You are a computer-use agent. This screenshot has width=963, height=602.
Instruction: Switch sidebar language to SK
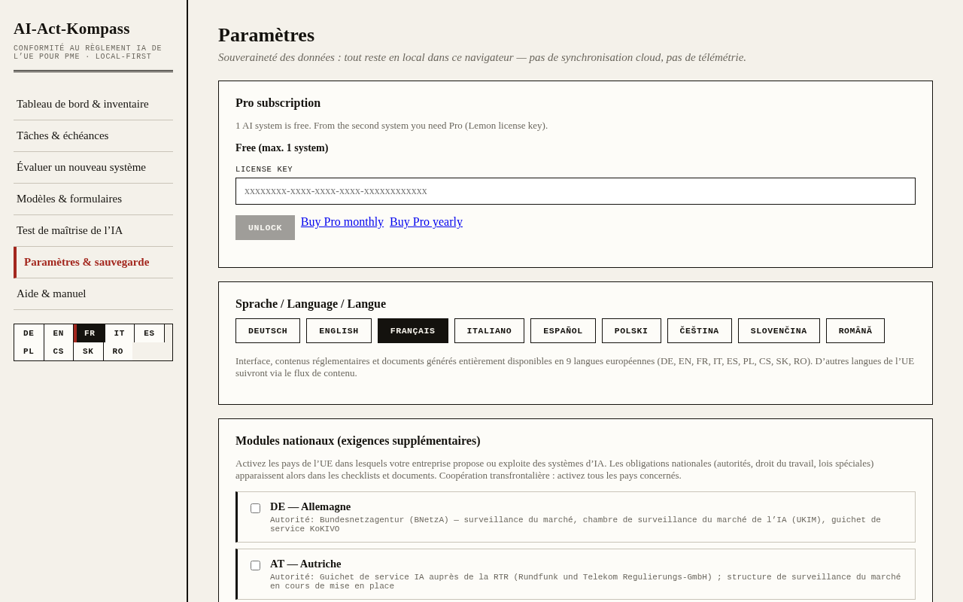coord(88,351)
